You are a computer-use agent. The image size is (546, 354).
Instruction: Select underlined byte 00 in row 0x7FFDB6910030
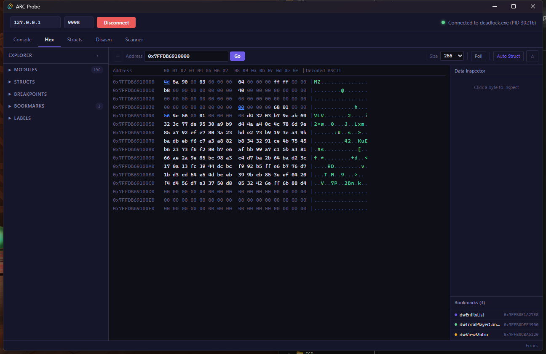tap(241, 107)
